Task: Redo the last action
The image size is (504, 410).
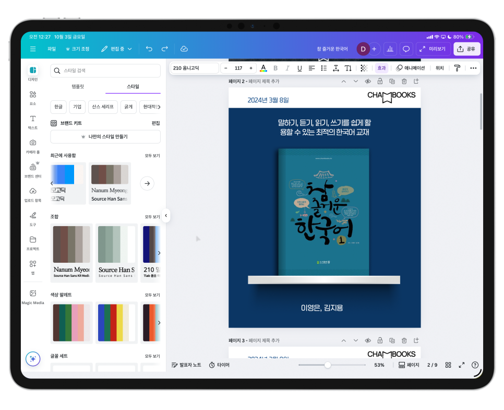Action: pyautogui.click(x=164, y=49)
